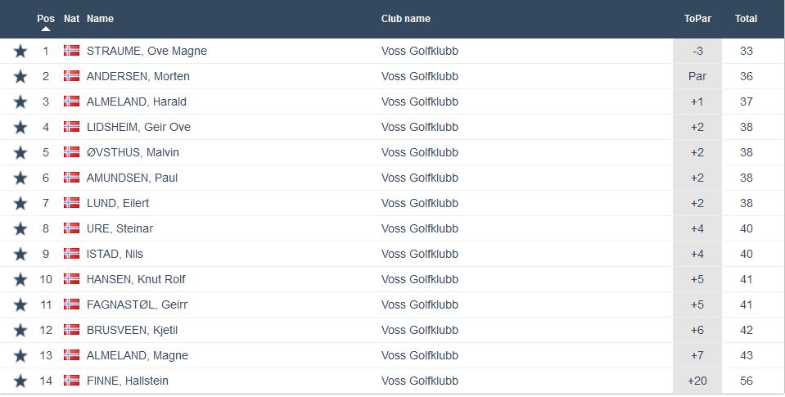Click star icon beside AMUNDSEN, Paul
This screenshot has width=785, height=397.
tap(20, 178)
